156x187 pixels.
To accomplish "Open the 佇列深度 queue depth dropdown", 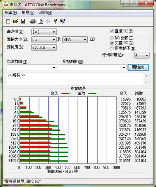I will (x=142, y=55).
